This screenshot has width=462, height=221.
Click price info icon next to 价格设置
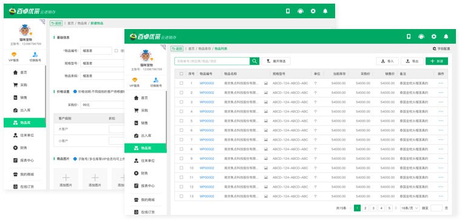pyautogui.click(x=75, y=91)
